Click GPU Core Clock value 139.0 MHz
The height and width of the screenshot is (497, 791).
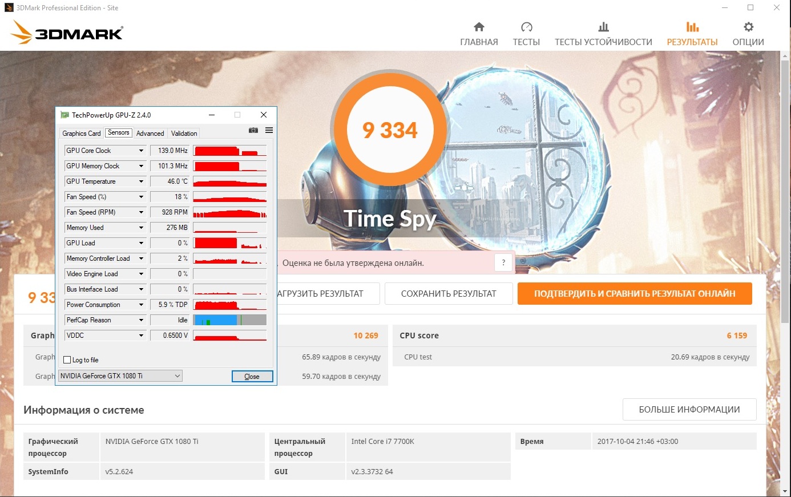click(170, 151)
